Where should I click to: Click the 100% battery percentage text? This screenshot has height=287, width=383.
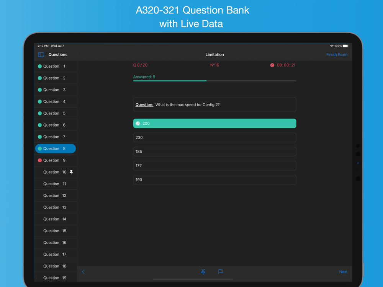[x=338, y=46]
